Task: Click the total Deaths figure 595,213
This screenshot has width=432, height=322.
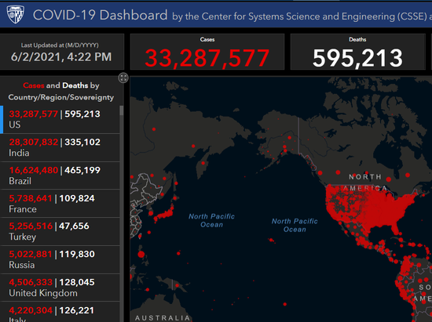Action: (357, 58)
